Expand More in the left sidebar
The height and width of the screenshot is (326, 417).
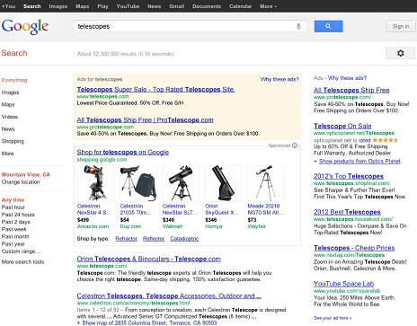pyautogui.click(x=7, y=154)
